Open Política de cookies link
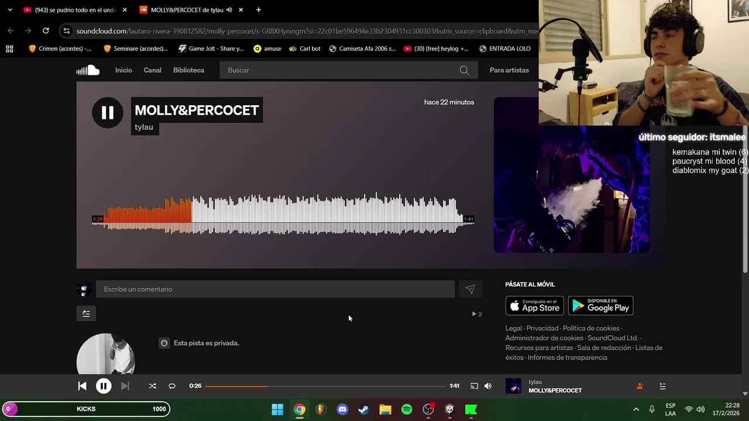 point(591,329)
